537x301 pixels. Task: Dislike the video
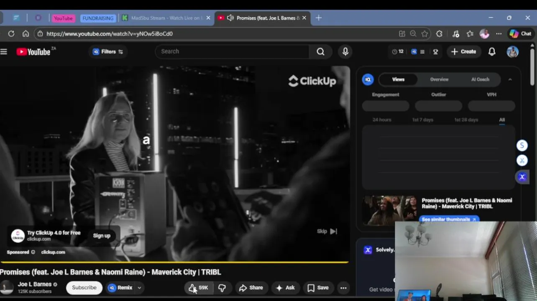point(222,288)
